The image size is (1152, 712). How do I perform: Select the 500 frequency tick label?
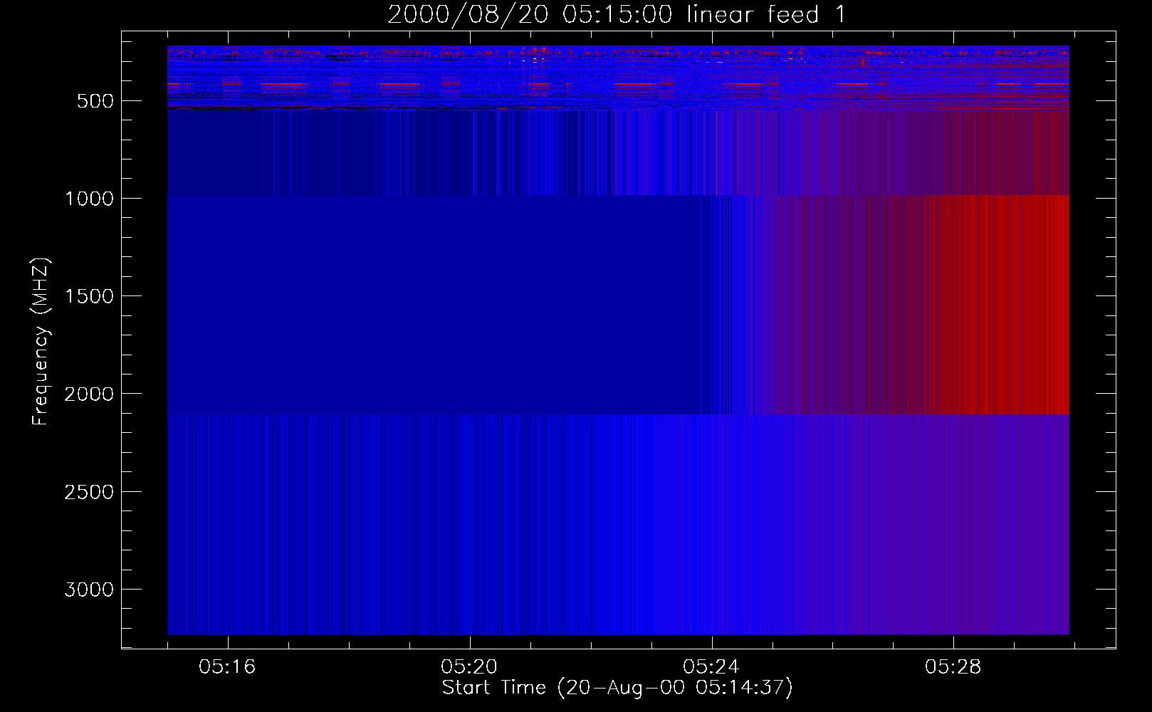[x=95, y=101]
